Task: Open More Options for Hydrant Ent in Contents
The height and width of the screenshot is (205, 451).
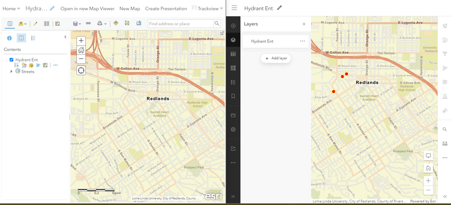Action: click(56, 65)
